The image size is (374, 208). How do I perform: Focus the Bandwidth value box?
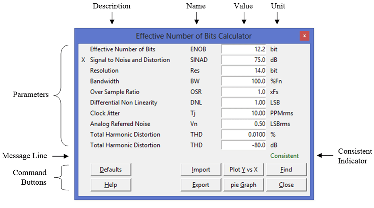(x=244, y=81)
